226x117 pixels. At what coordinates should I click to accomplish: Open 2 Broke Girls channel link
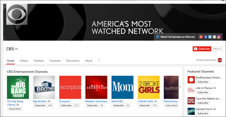(145, 101)
